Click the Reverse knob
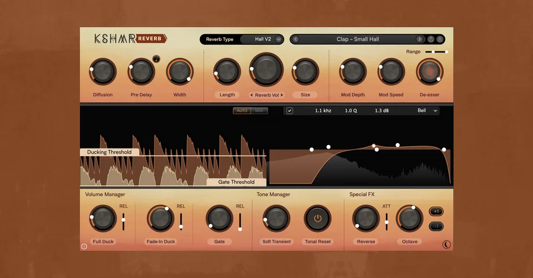Viewport: 533px width, 278px height. click(x=366, y=219)
